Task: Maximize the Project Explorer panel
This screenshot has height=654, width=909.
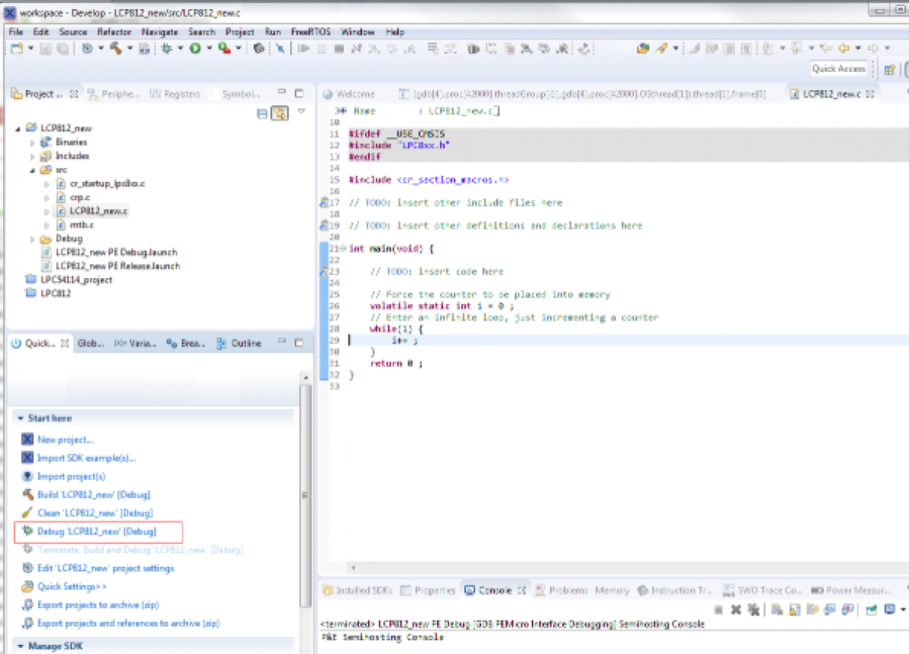Action: [x=299, y=94]
